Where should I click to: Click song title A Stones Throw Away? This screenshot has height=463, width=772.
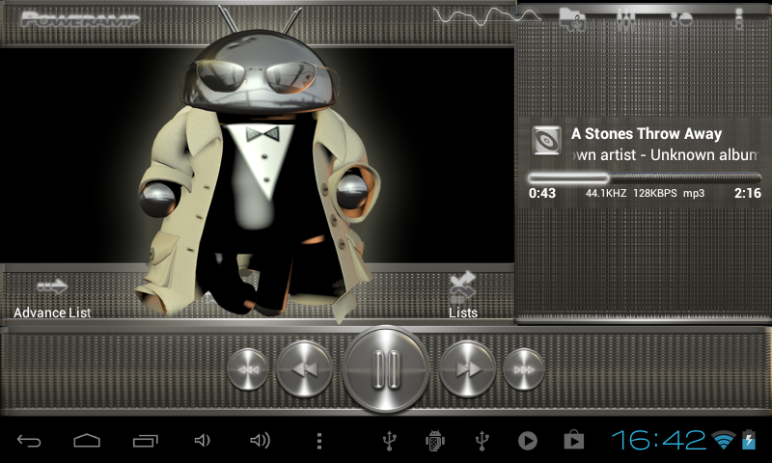[647, 134]
